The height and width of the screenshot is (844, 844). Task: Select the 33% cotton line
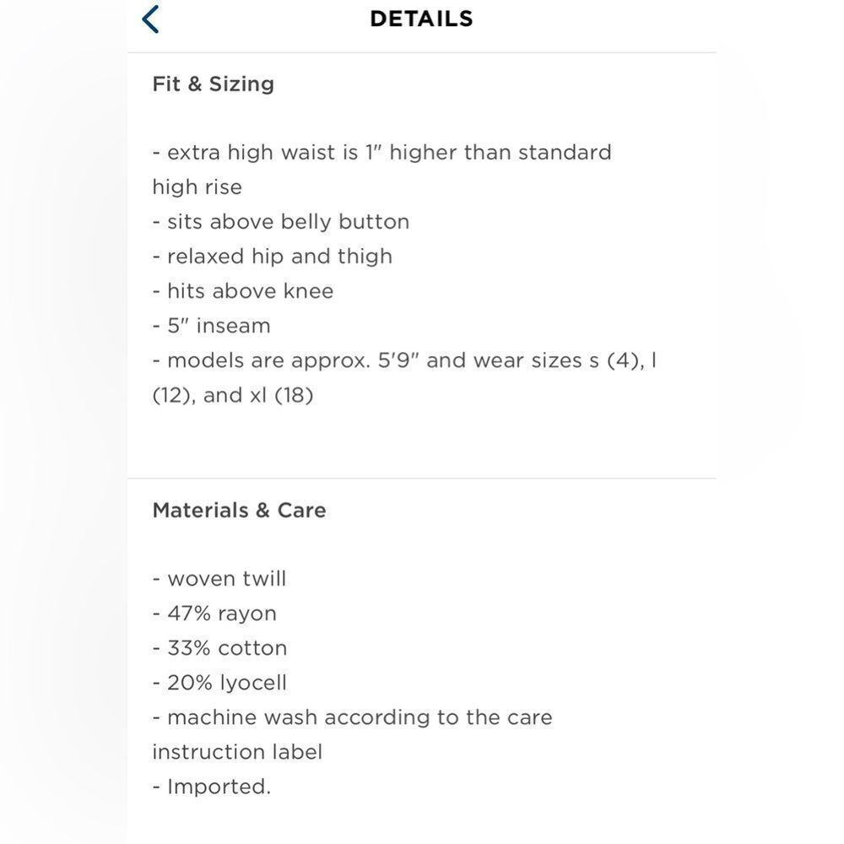[x=219, y=647]
